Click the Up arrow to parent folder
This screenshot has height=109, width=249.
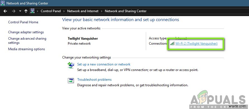pos(26,11)
